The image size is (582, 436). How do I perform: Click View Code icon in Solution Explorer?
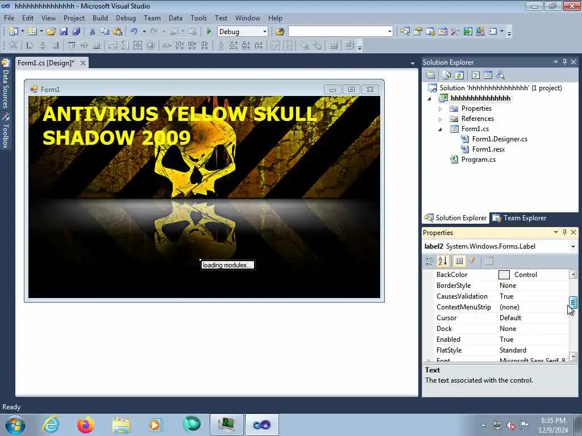(x=476, y=76)
